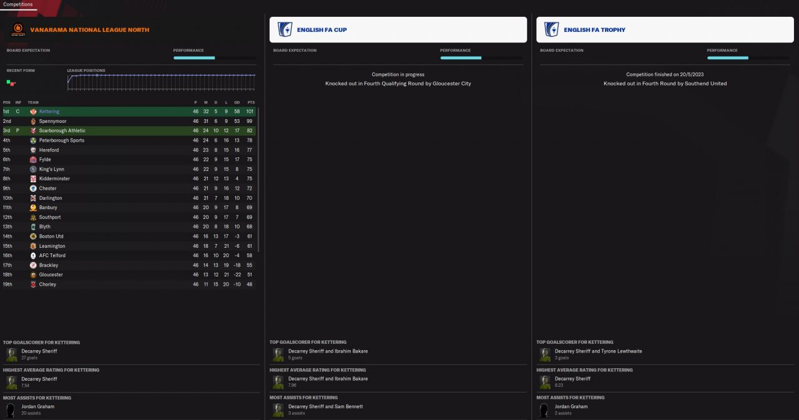Screen dimensions: 799x420
Task: Click the Chester club badge
Action: pyautogui.click(x=33, y=188)
